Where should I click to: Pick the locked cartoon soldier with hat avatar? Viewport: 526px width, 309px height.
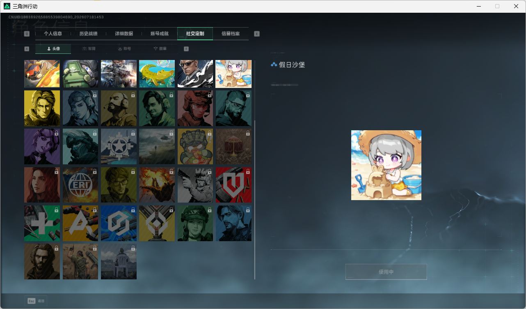pos(195,146)
